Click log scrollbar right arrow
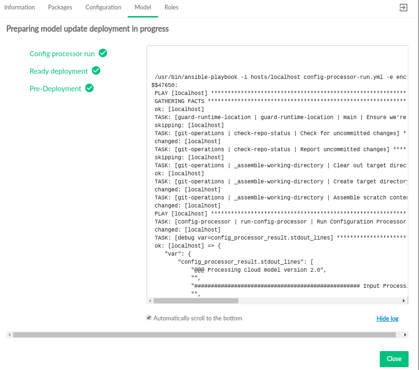Image resolution: width=419 pixels, height=370 pixels. coord(404,301)
